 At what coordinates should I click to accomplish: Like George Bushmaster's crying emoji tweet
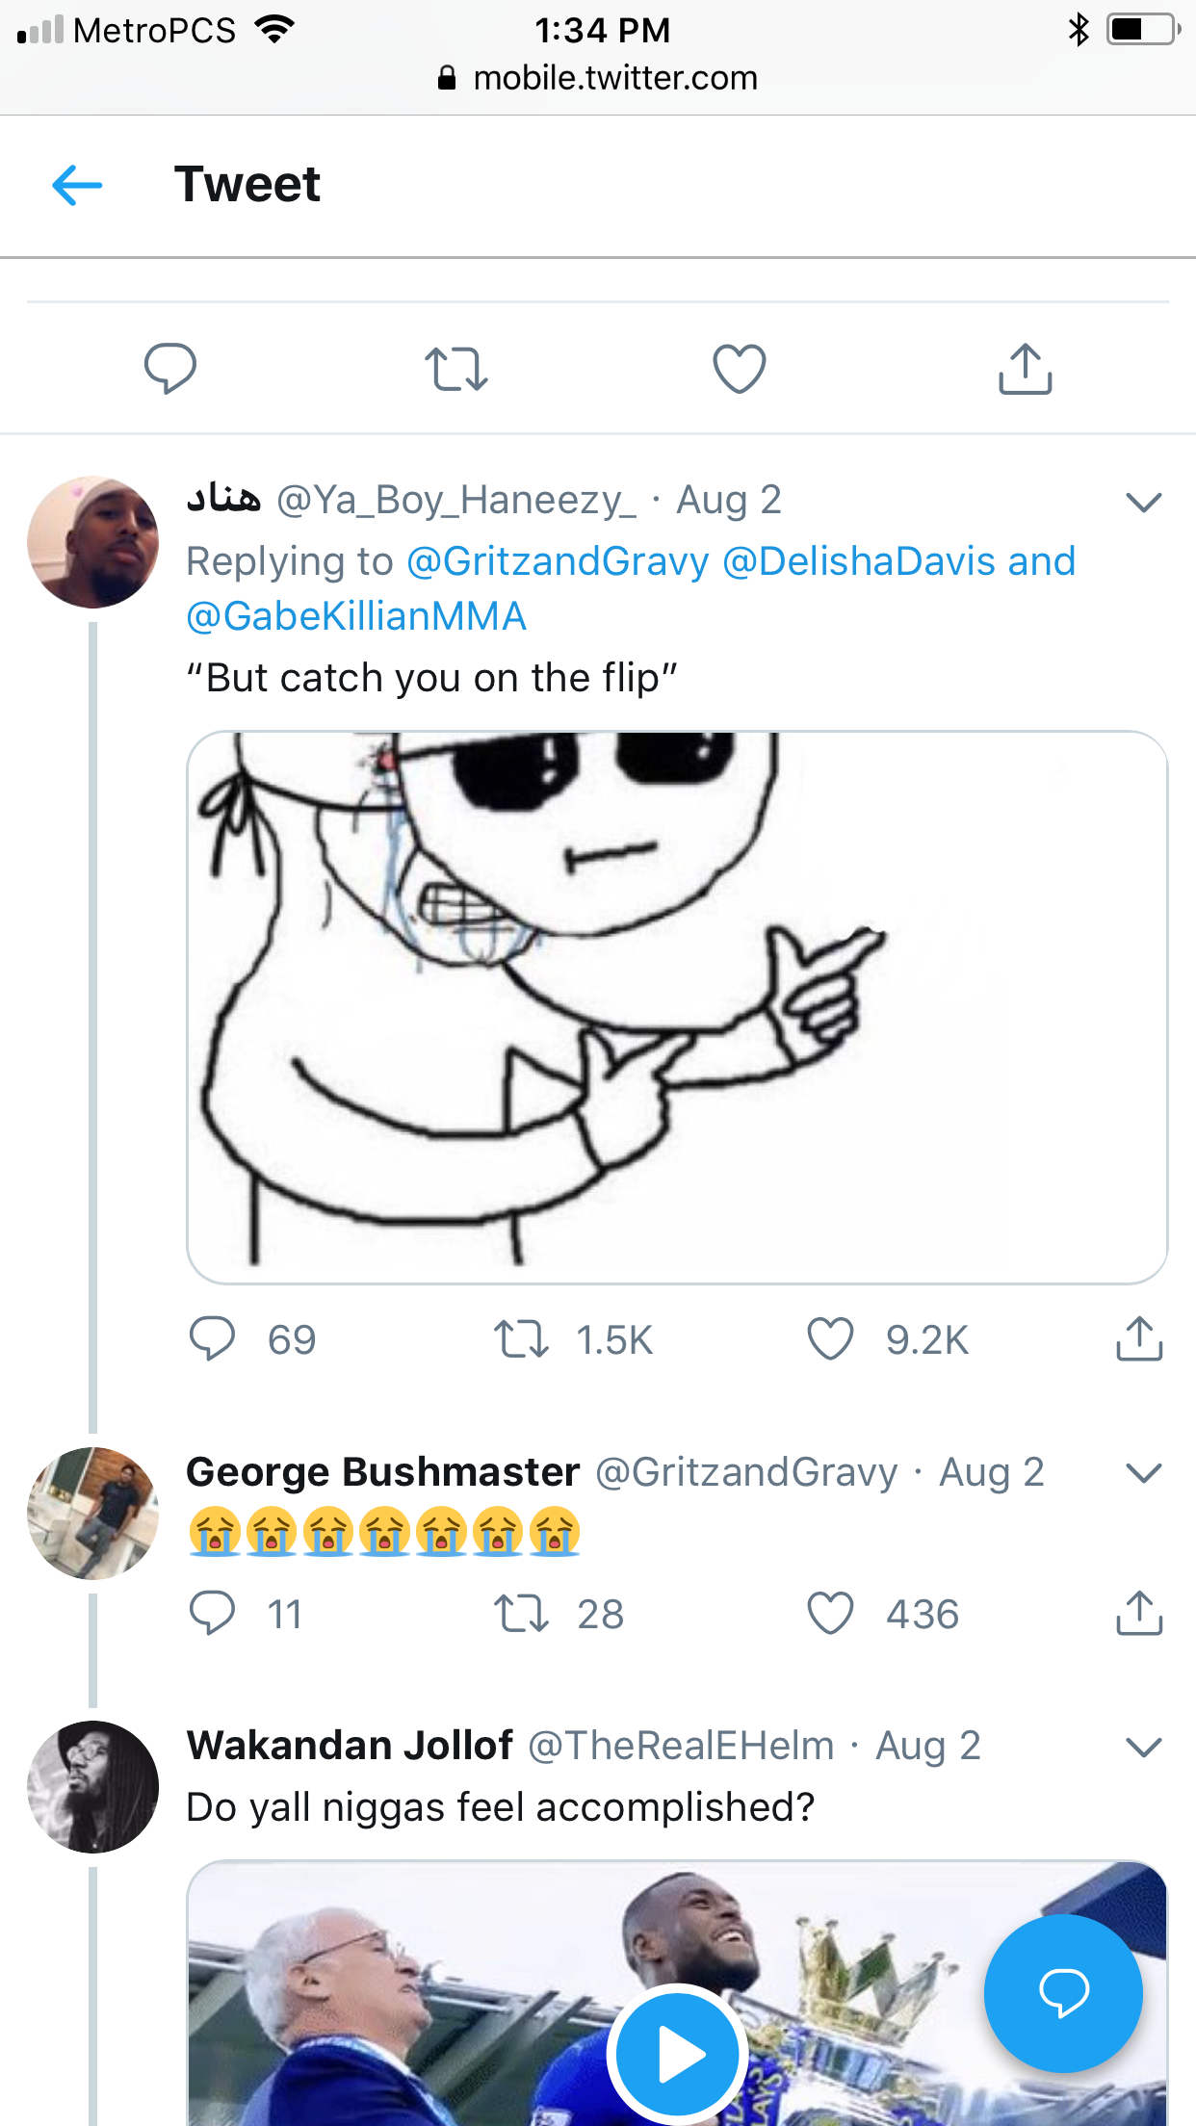tap(830, 1614)
